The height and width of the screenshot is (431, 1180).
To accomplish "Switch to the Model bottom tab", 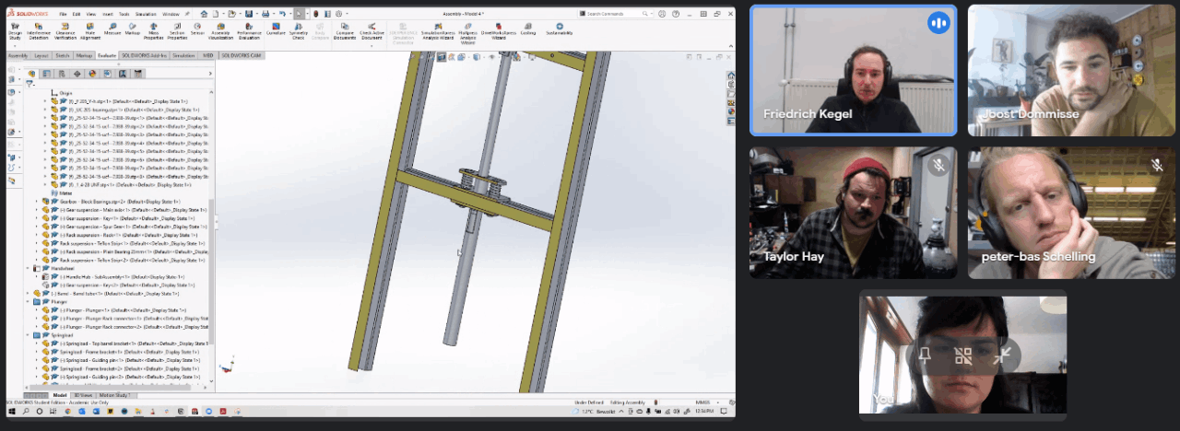I will (x=60, y=394).
